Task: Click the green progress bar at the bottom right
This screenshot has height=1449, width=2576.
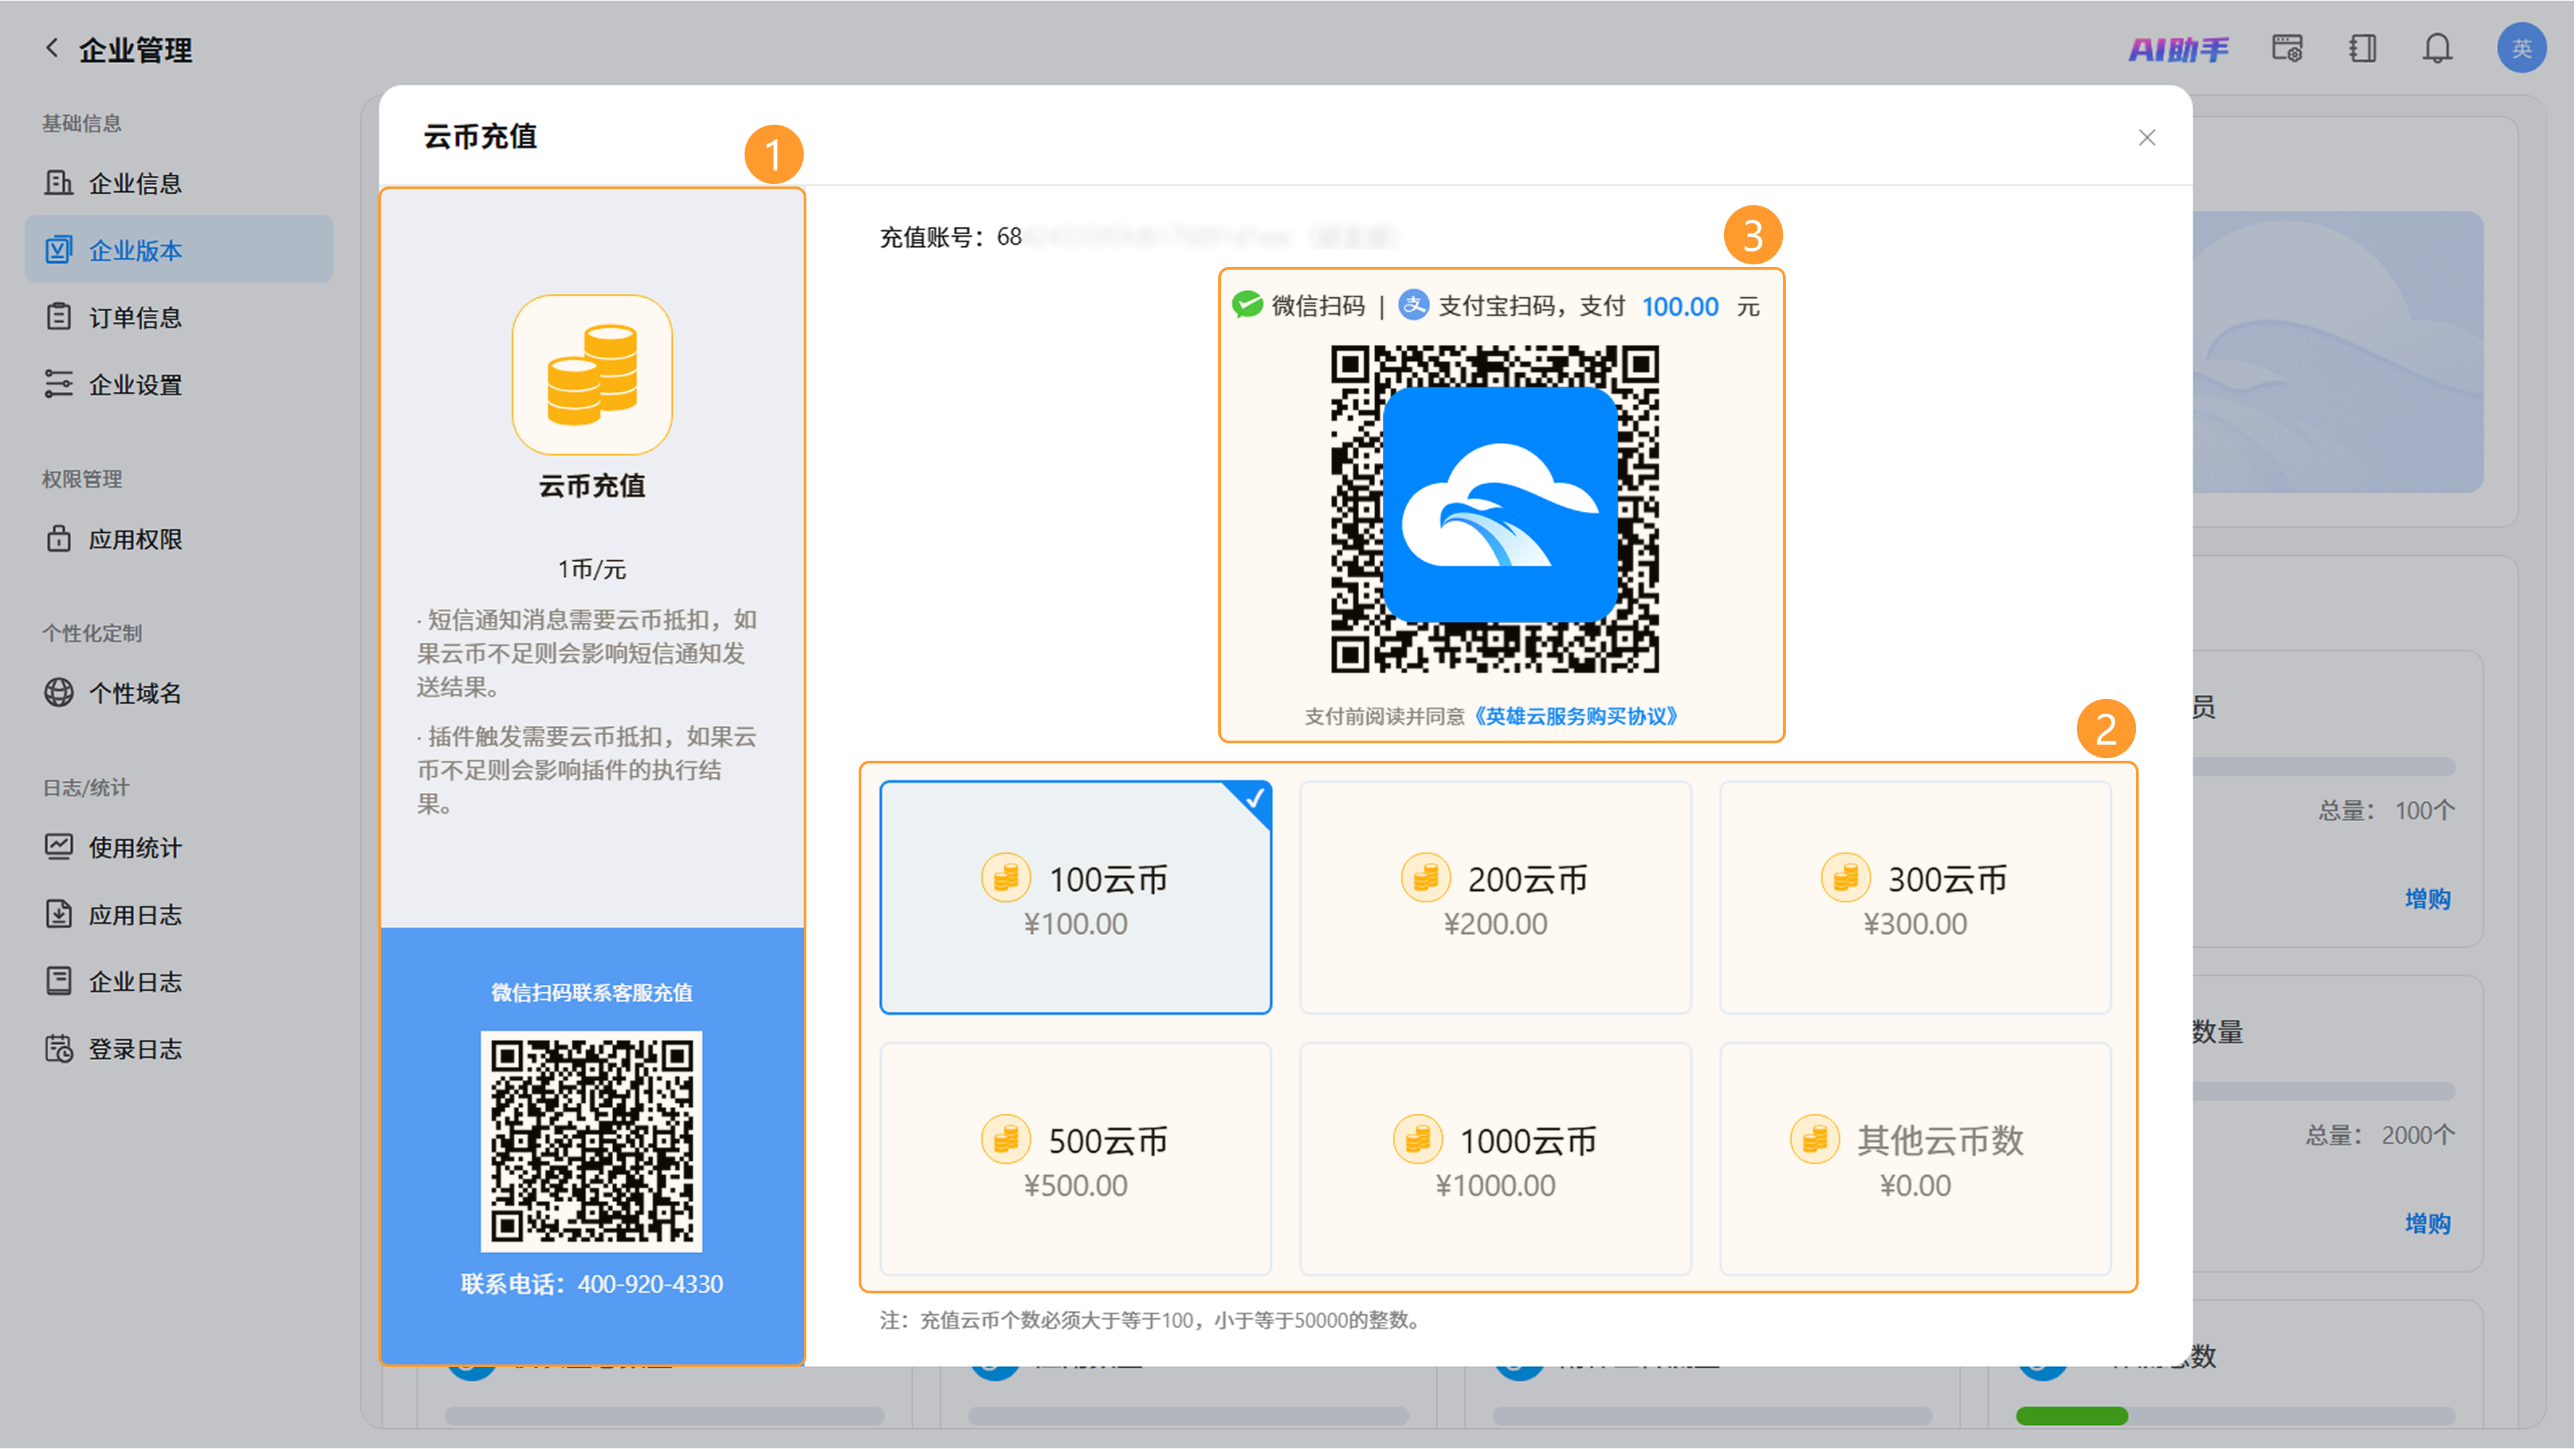Action: (2071, 1415)
